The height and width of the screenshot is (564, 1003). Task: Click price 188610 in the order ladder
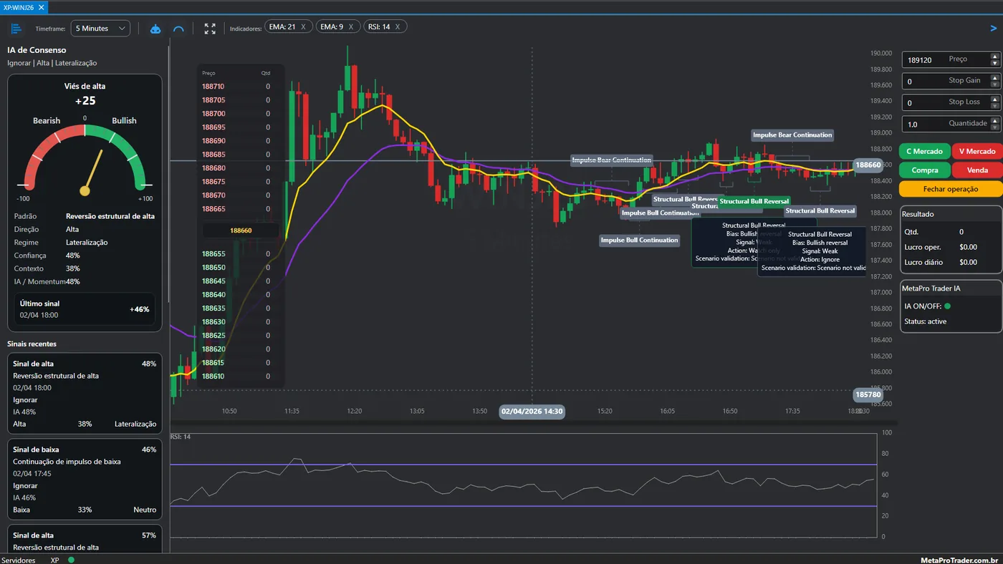(x=213, y=376)
